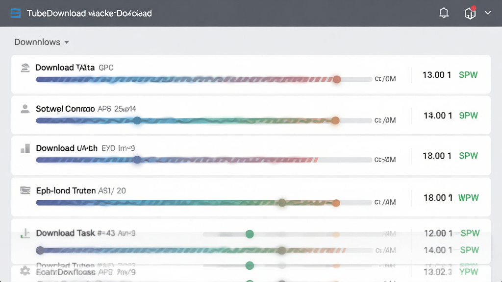Viewport: 502px width, 282px height.
Task: Select the Download Task #=43 title
Action: pos(75,233)
